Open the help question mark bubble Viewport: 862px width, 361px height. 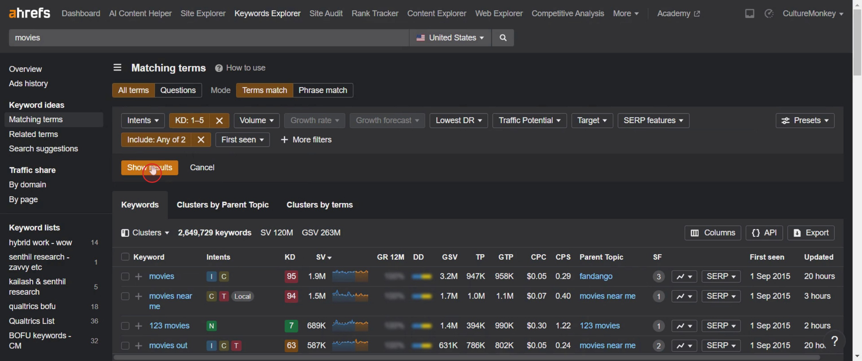point(834,341)
